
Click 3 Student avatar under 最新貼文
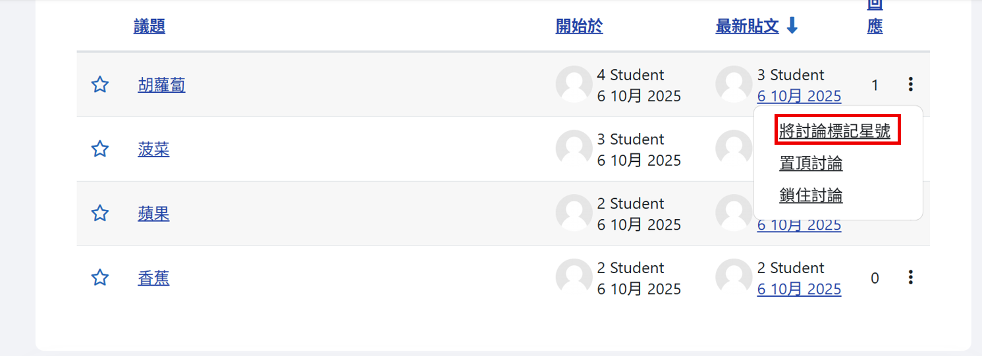click(x=734, y=84)
